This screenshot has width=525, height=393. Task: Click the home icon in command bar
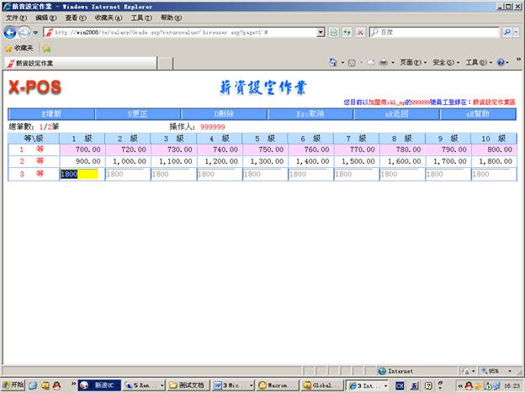tap(333, 63)
